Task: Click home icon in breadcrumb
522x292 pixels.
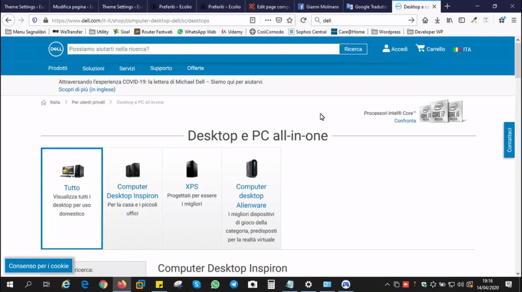Action: pos(44,102)
